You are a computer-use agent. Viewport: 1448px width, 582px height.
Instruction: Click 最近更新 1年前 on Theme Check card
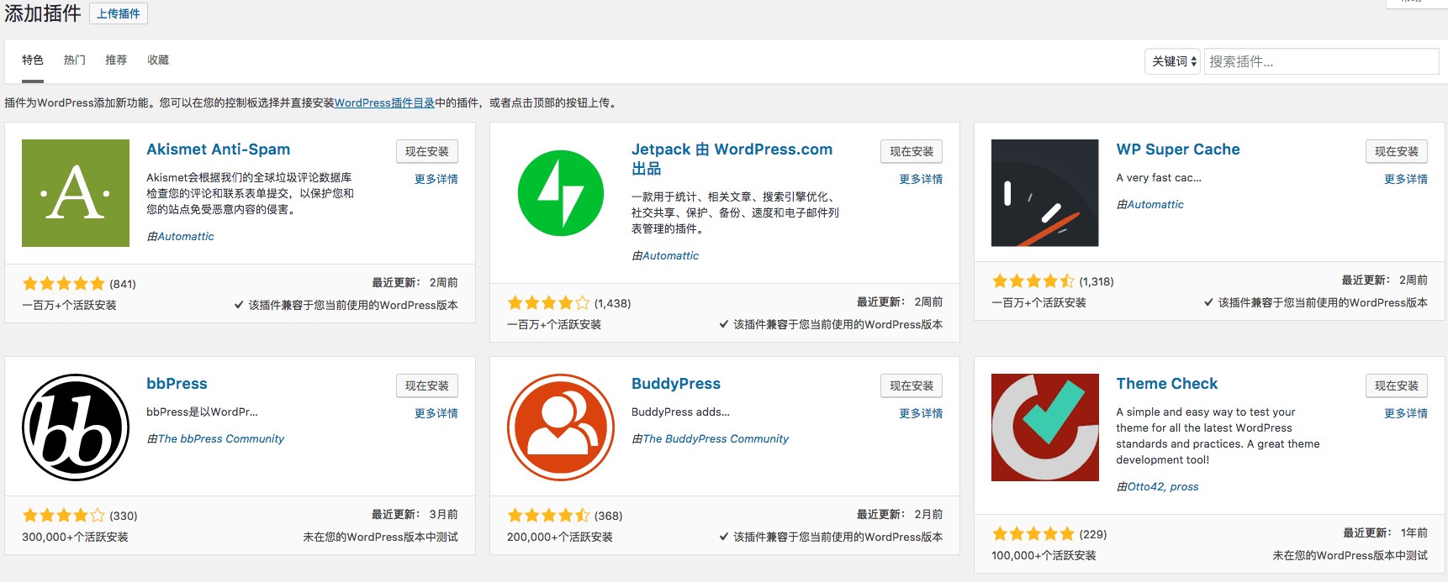point(1385,532)
